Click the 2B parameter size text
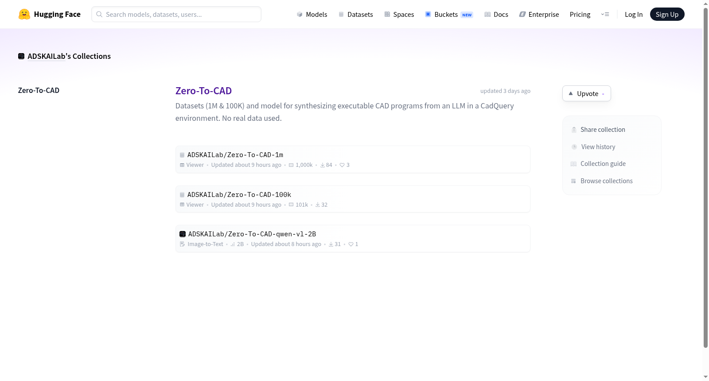 click(240, 244)
